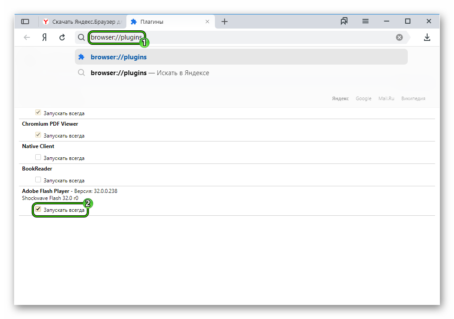This screenshot has width=454, height=319.
Task: Focus the address bar with browser://plugins
Action: point(241,37)
